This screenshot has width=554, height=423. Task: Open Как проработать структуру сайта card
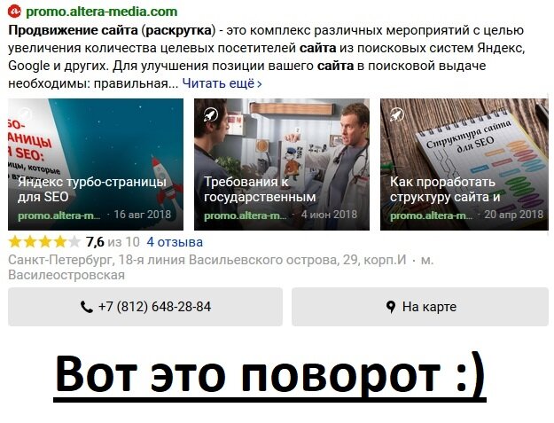pyautogui.click(x=464, y=164)
